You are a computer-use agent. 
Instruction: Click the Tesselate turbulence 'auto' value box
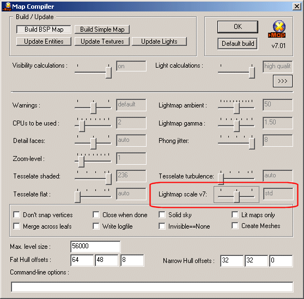(278, 176)
